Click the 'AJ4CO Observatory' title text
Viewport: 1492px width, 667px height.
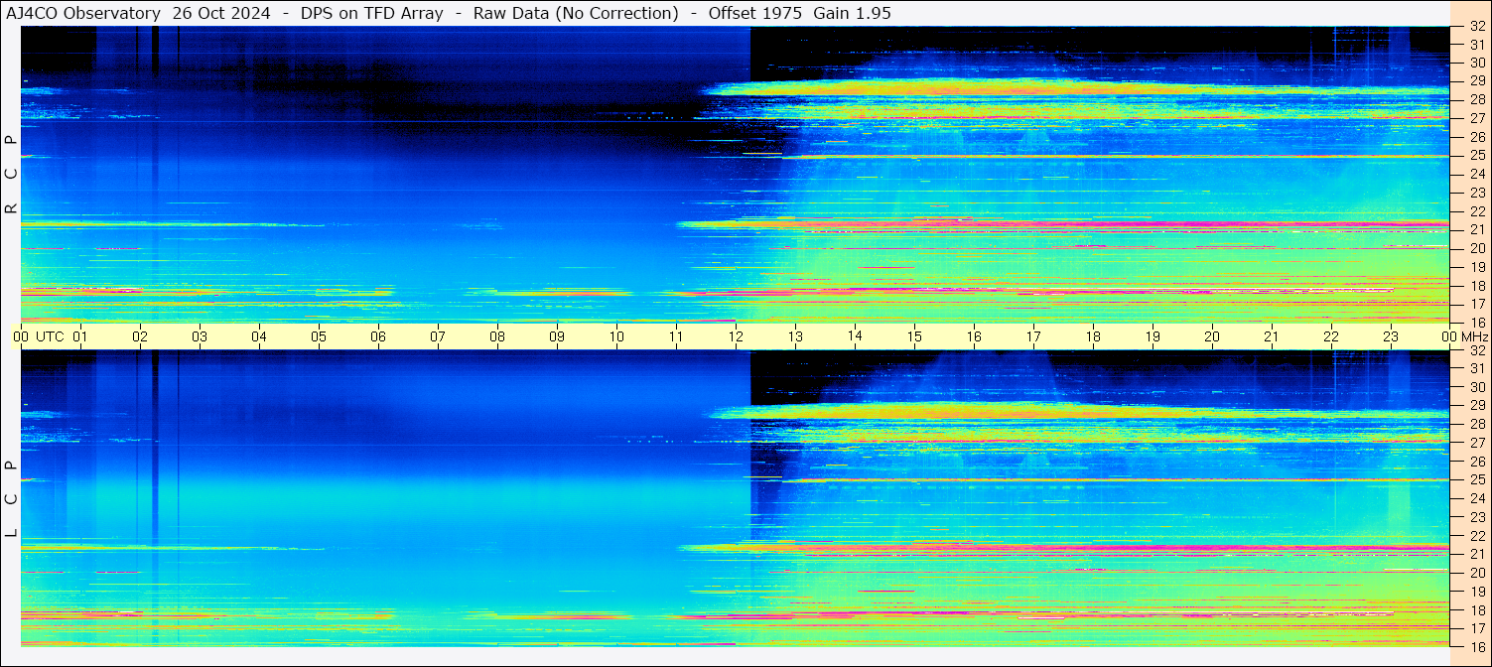83,13
